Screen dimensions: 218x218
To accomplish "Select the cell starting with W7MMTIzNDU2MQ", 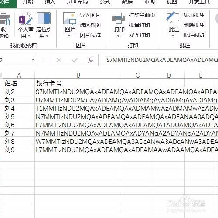I will [x=78, y=141].
